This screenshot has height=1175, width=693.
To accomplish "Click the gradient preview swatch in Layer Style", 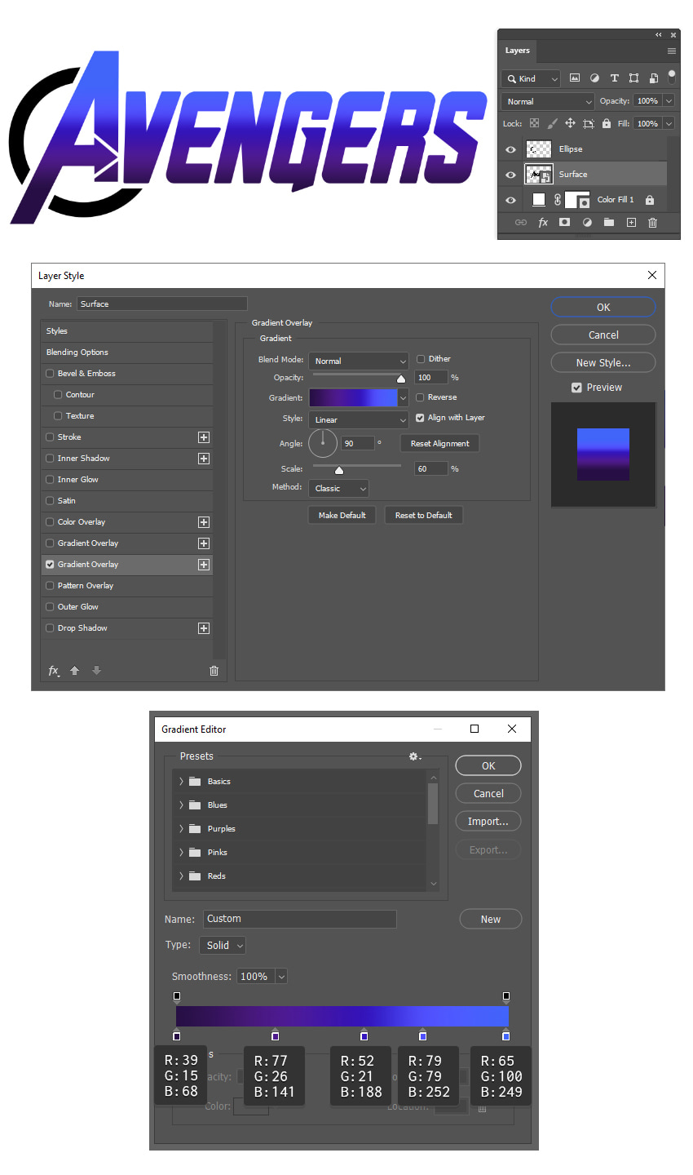I will [x=353, y=397].
